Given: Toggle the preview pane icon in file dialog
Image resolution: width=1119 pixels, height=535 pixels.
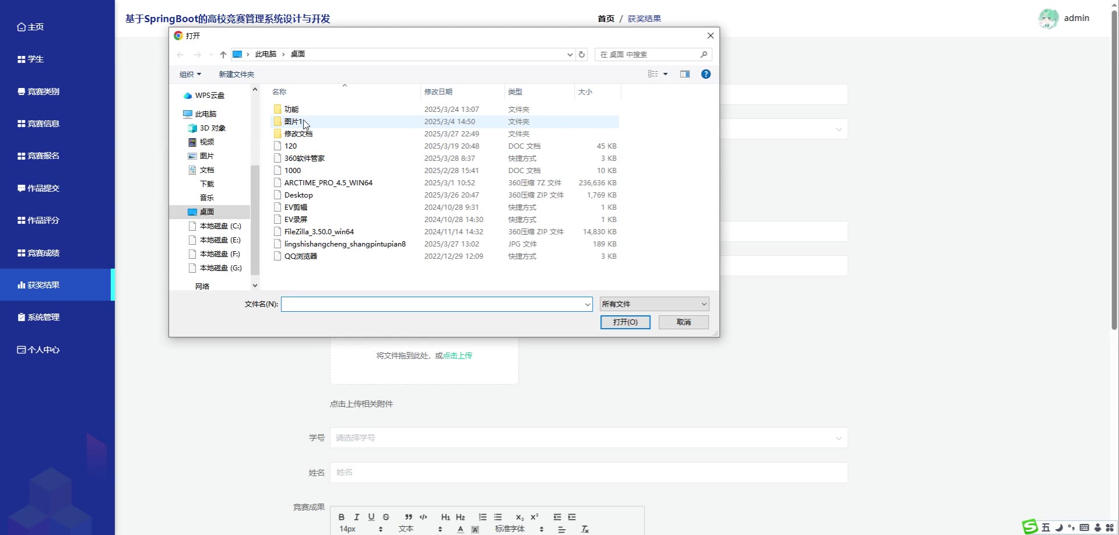Looking at the screenshot, I should [685, 74].
